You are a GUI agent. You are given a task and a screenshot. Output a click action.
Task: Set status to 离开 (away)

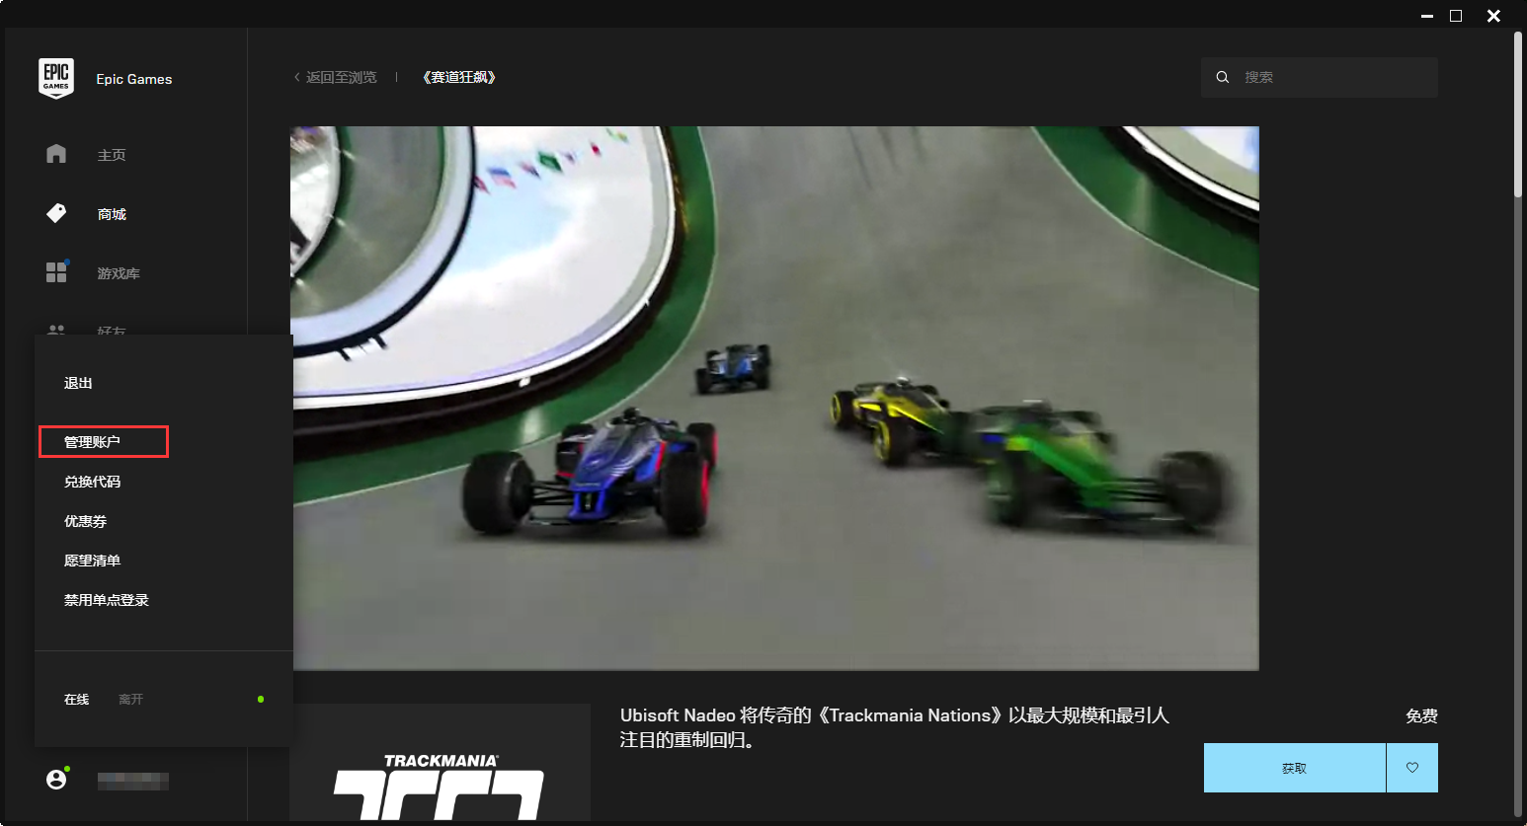click(x=130, y=700)
